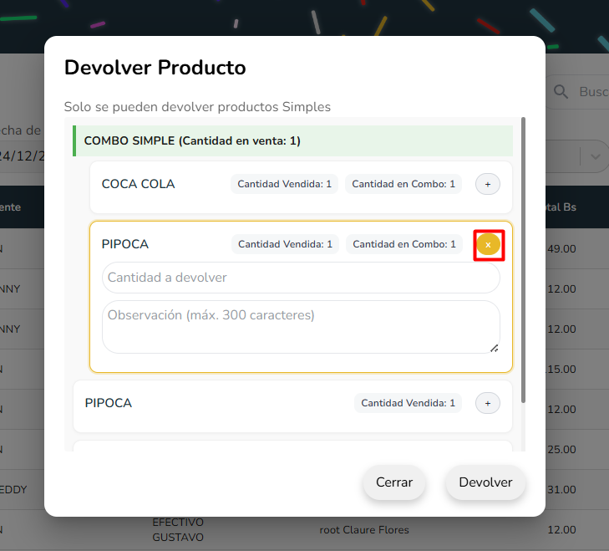Focus the Buscar search field

pyautogui.click(x=593, y=91)
